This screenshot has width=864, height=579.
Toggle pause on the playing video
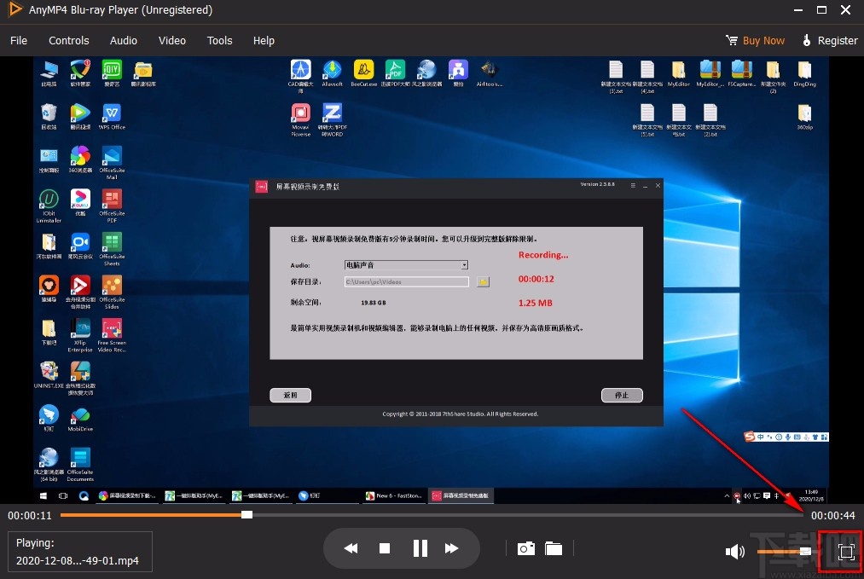tap(420, 548)
